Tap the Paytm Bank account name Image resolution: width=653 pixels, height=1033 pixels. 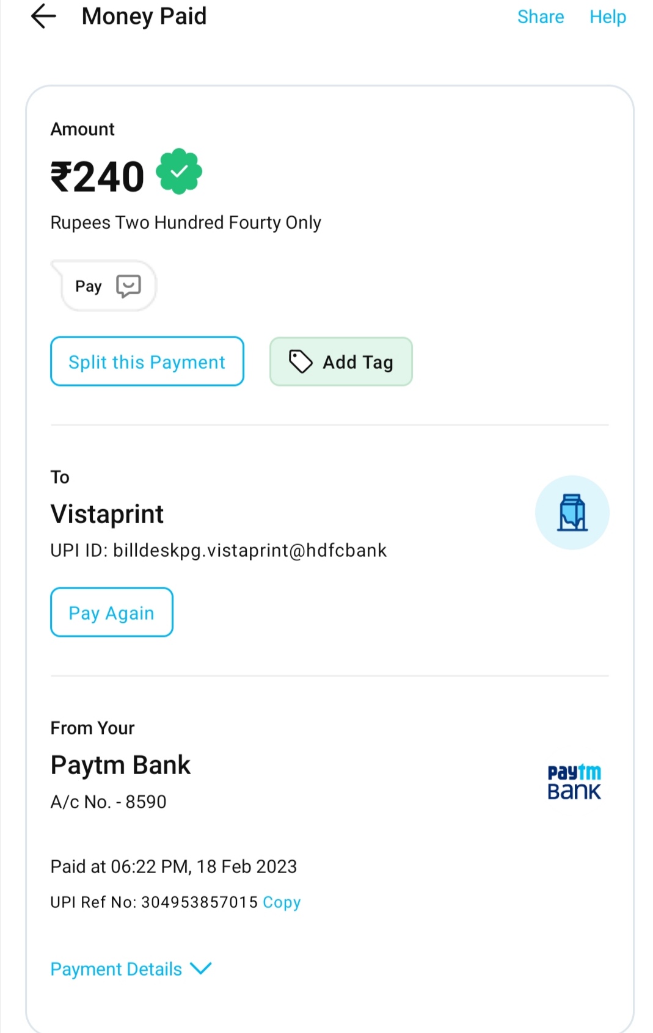[x=120, y=765]
